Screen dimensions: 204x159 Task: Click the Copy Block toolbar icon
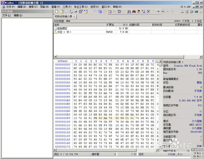(100, 12)
